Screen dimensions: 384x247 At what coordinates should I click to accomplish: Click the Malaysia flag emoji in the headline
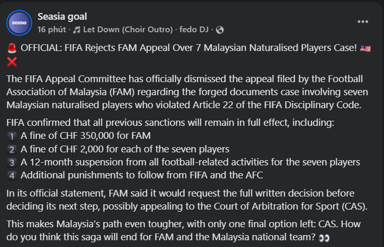click(x=365, y=48)
